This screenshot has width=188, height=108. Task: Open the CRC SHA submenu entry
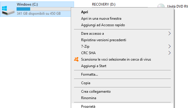pyautogui.click(x=122, y=53)
